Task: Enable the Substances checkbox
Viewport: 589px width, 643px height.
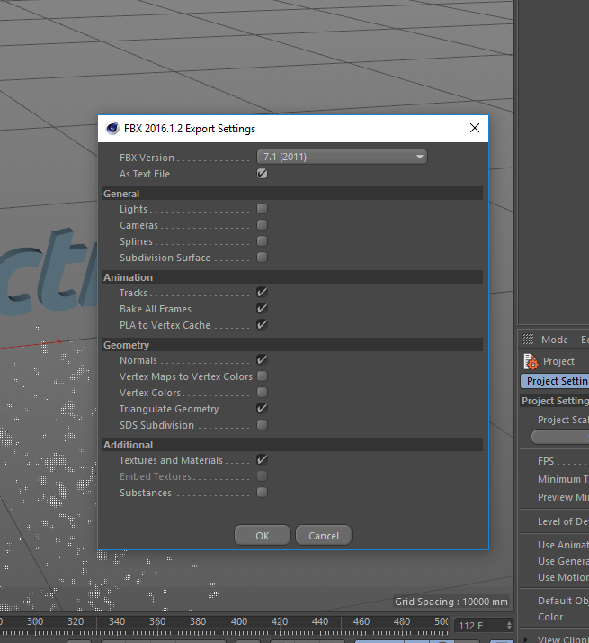Action: click(x=263, y=492)
